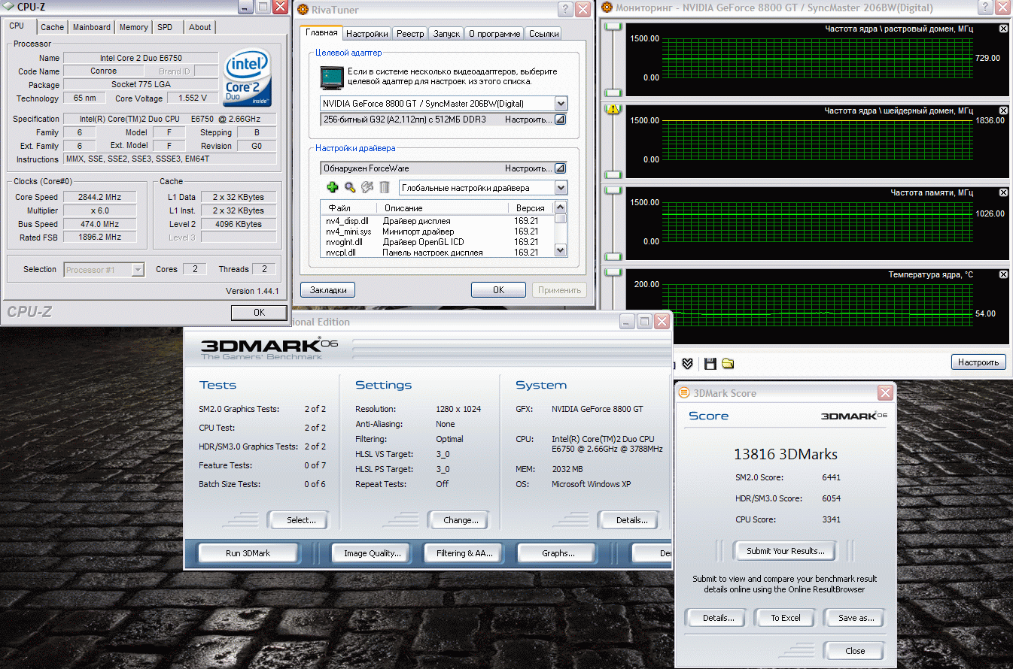The width and height of the screenshot is (1013, 669).
Task: Open the About tab in CPU-Z
Action: [x=200, y=27]
